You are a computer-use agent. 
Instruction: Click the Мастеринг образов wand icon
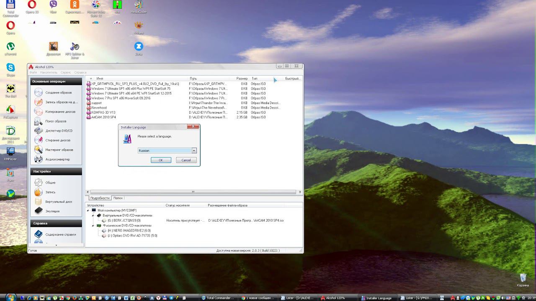point(39,150)
